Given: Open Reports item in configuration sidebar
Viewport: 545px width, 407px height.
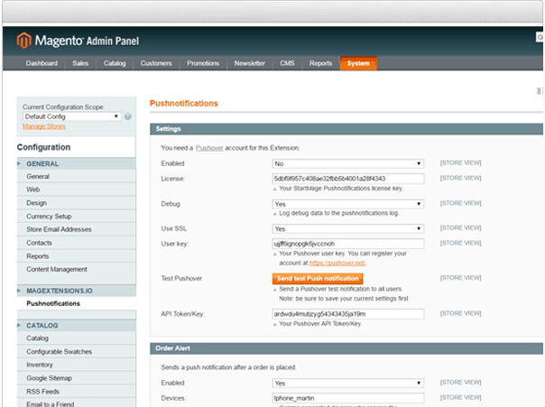Looking at the screenshot, I should [x=77, y=256].
